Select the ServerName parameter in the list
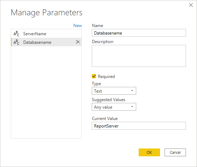 point(46,33)
